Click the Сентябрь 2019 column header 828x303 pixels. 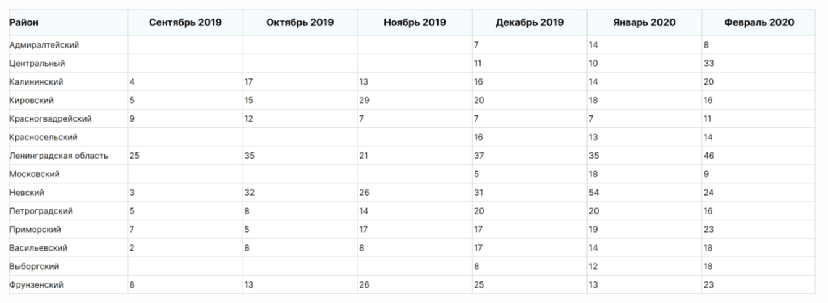point(185,23)
